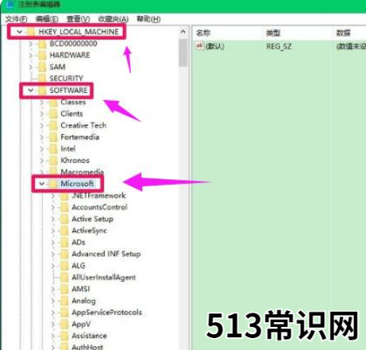This screenshot has height=350, width=366.
Task: Click the tree scrollbar up arrow
Action: 183,32
